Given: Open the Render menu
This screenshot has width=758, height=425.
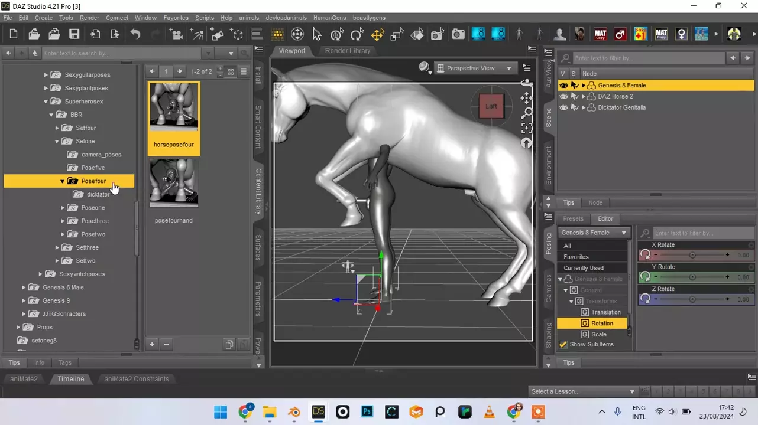Looking at the screenshot, I should pyautogui.click(x=89, y=18).
